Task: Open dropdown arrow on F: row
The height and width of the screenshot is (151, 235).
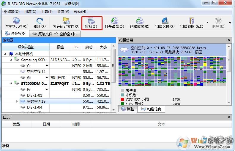Action: tap(47, 90)
